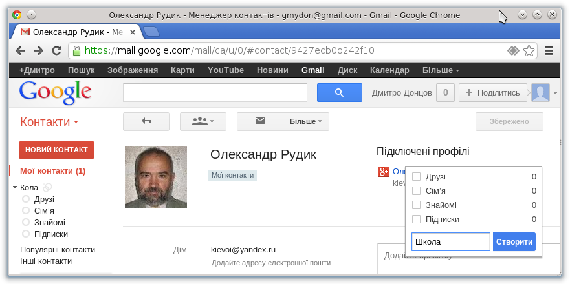Click the new group name field with Школа
Screen dimensions: 570x284
click(451, 241)
